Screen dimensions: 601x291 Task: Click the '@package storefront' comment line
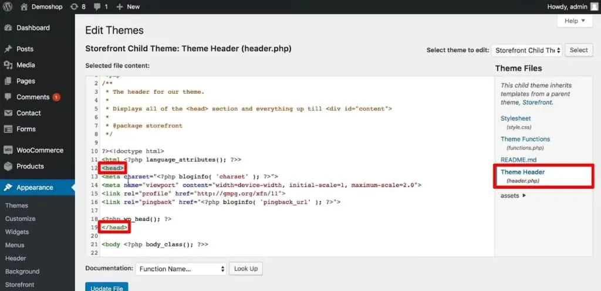coord(144,126)
